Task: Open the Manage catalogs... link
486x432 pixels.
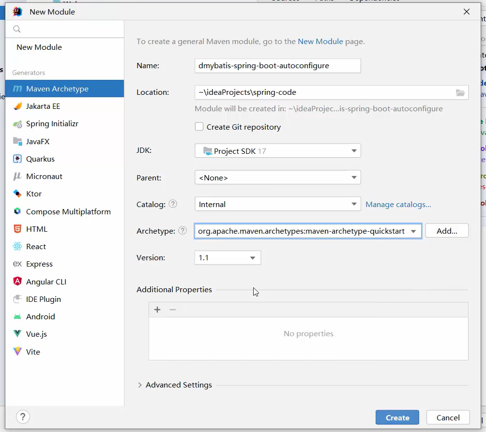Action: point(398,204)
